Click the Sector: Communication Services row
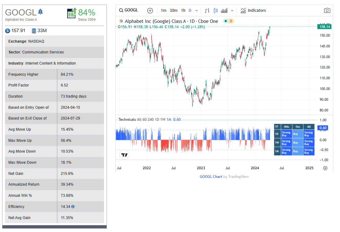The height and width of the screenshot is (232, 340). coord(54,52)
